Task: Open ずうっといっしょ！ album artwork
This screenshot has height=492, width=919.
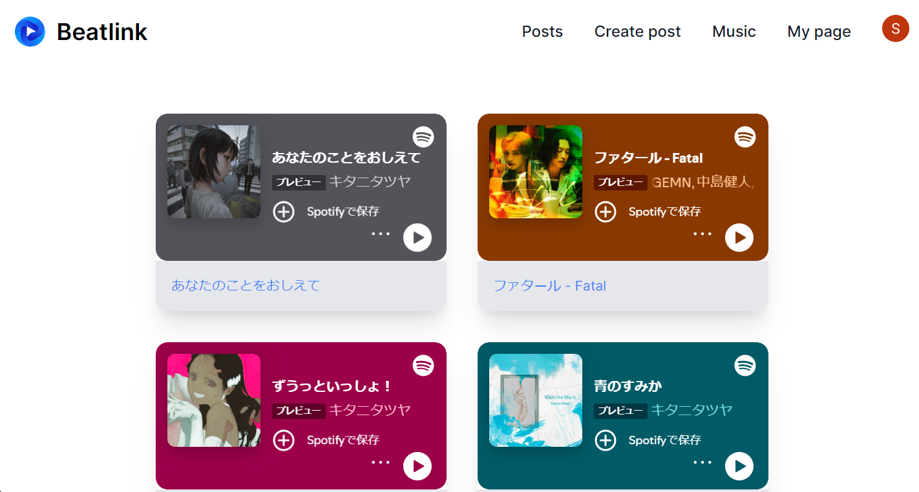Action: 214,400
